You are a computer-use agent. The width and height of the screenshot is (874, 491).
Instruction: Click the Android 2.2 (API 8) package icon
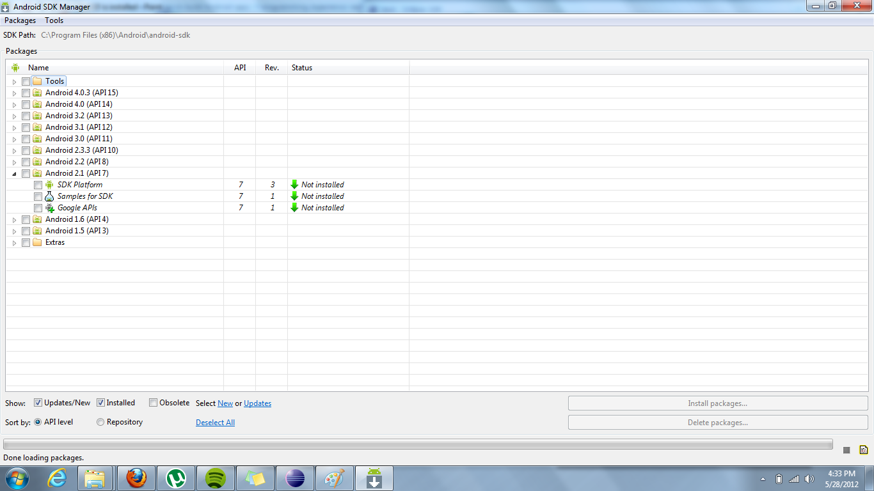pyautogui.click(x=37, y=162)
